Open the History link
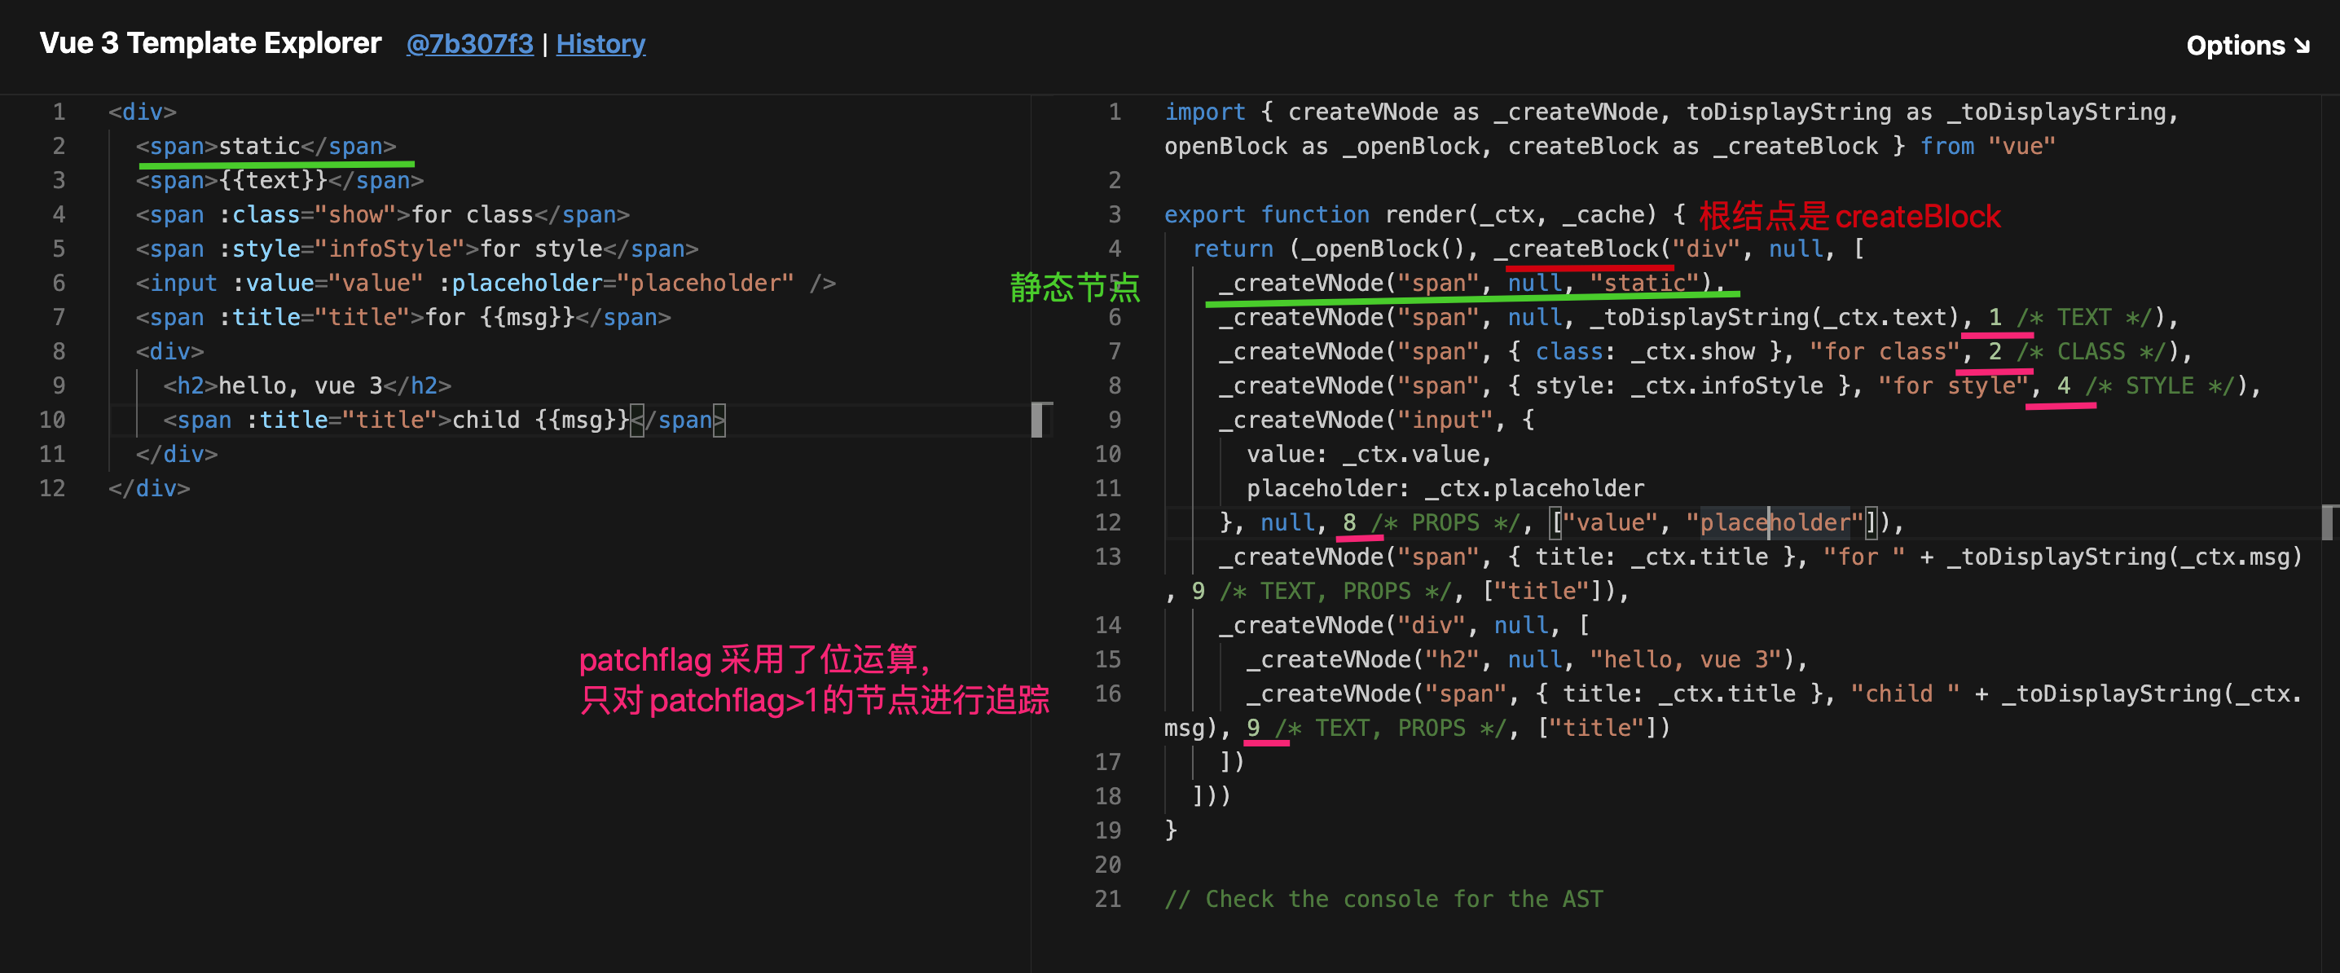 tap(600, 45)
